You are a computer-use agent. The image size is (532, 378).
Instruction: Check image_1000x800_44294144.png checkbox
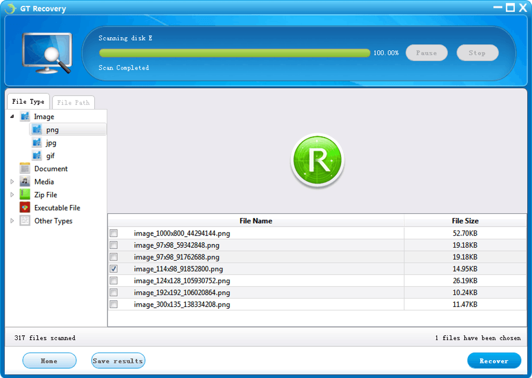114,233
